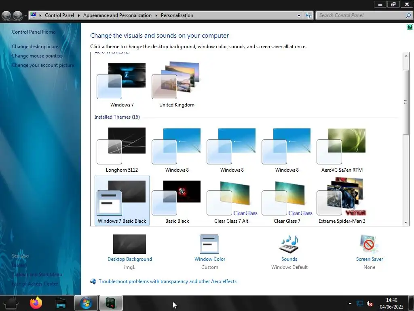The width and height of the screenshot is (414, 311).
Task: Click Personalization breadcrumb
Action: [177, 15]
